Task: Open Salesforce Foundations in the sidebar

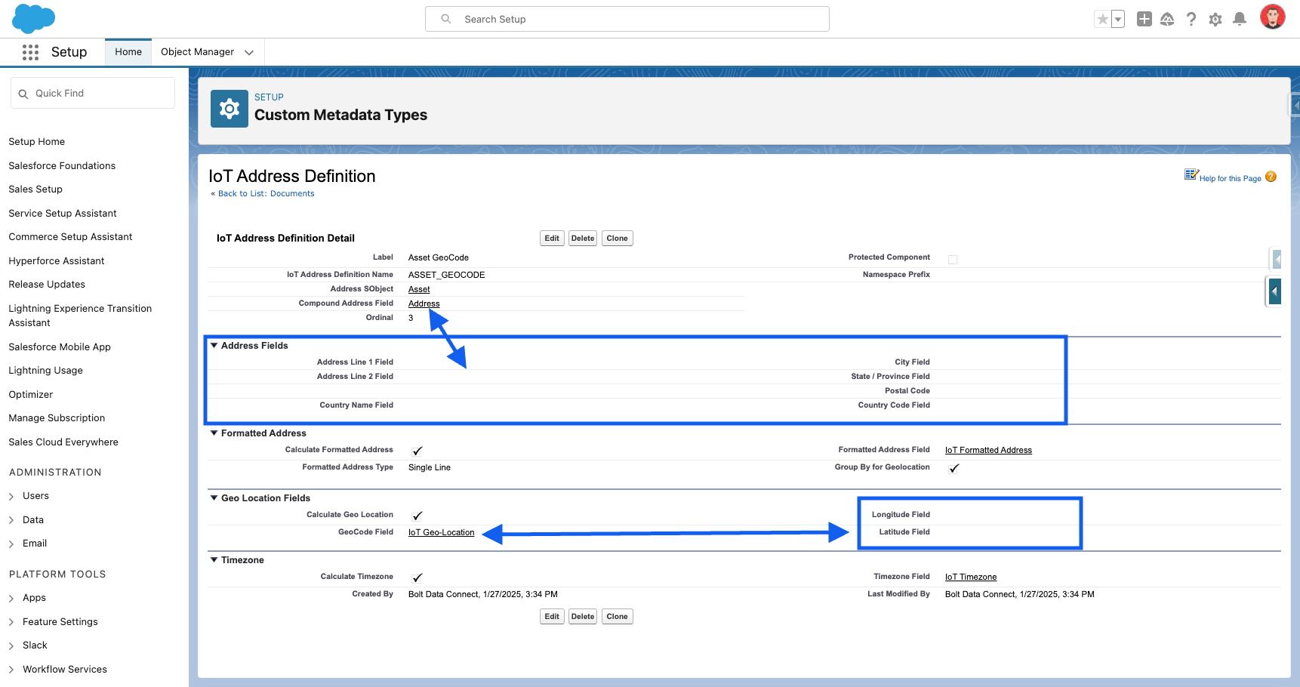Action: [x=62, y=166]
